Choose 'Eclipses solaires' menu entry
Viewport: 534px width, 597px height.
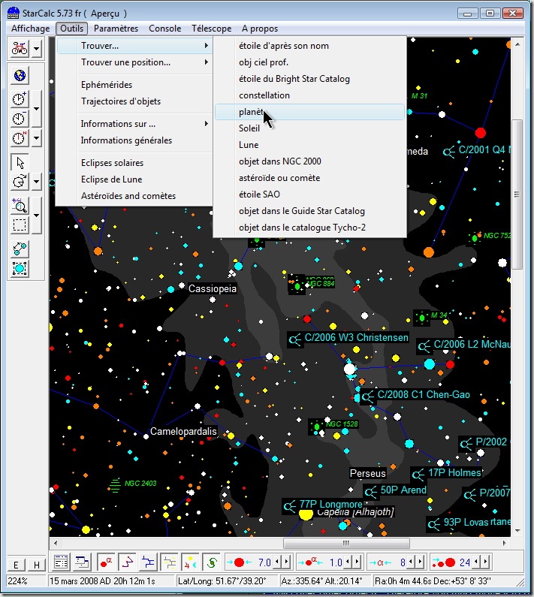(x=135, y=162)
